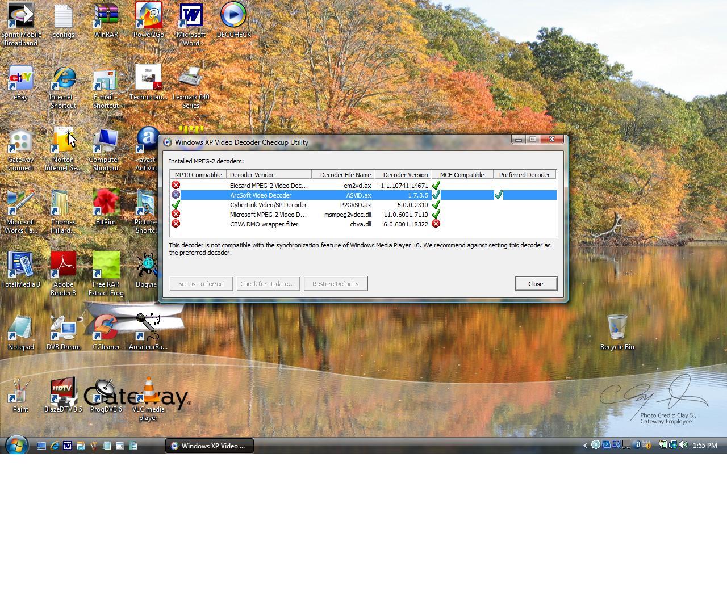Select the CyberLink Video/SP Decoder row
Image resolution: width=727 pixels, height=596 pixels.
pyautogui.click(x=268, y=205)
